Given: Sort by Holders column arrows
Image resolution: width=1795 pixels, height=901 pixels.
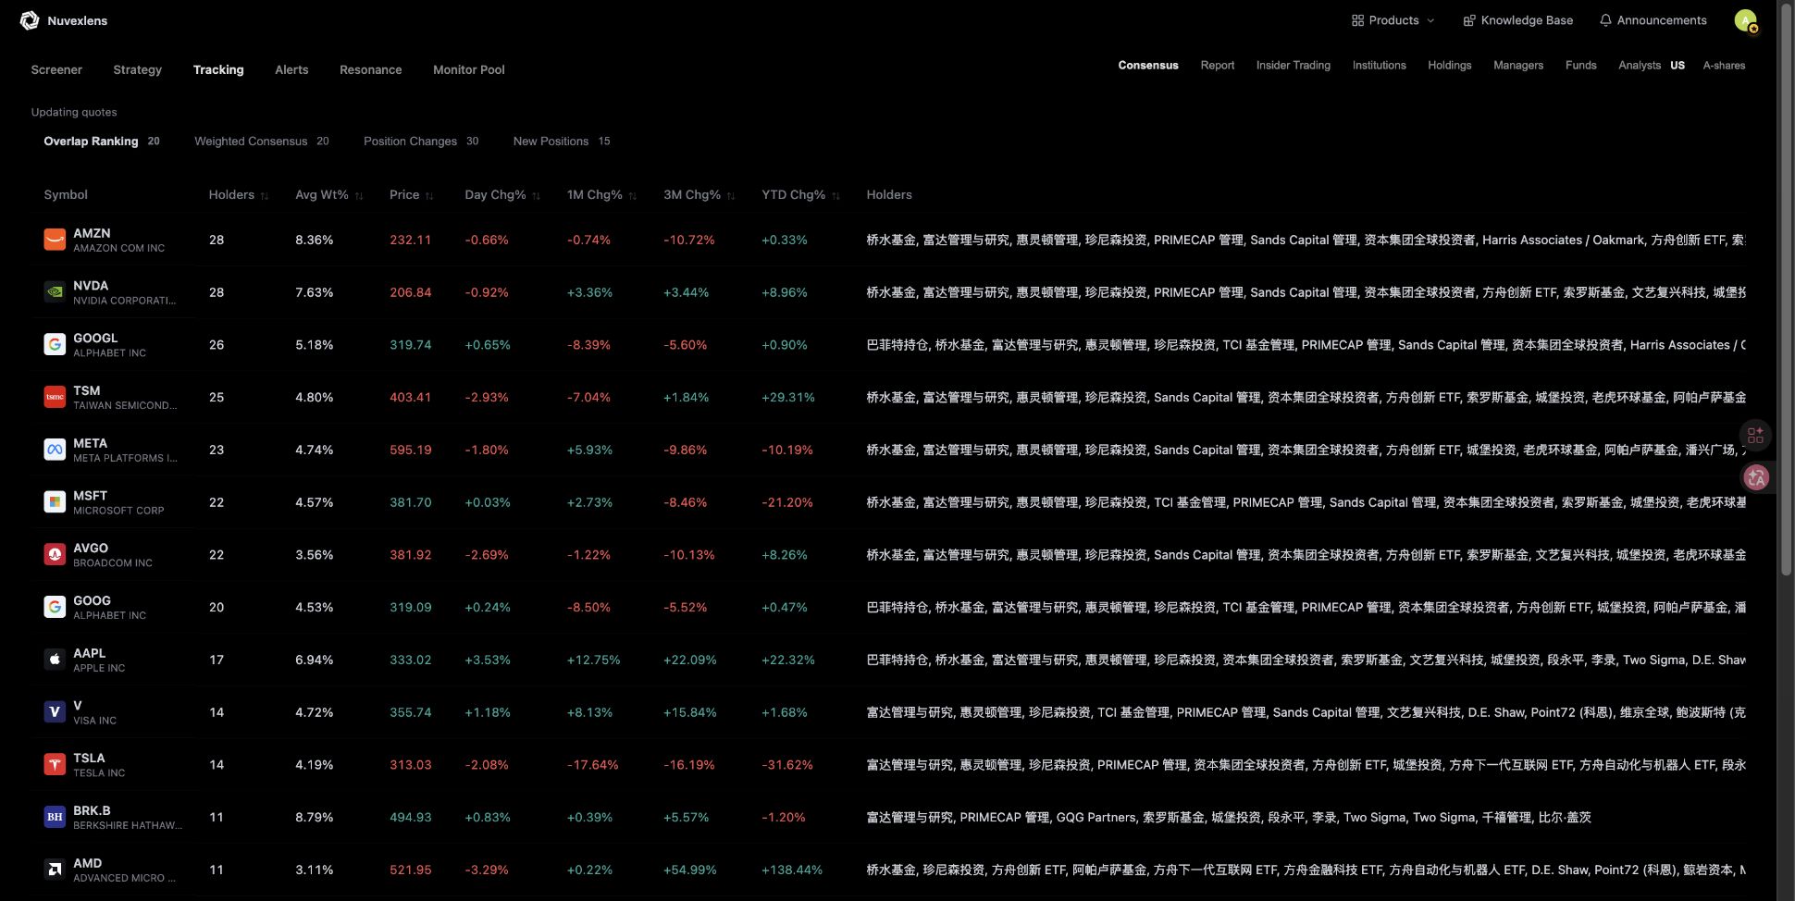Looking at the screenshot, I should [x=265, y=196].
